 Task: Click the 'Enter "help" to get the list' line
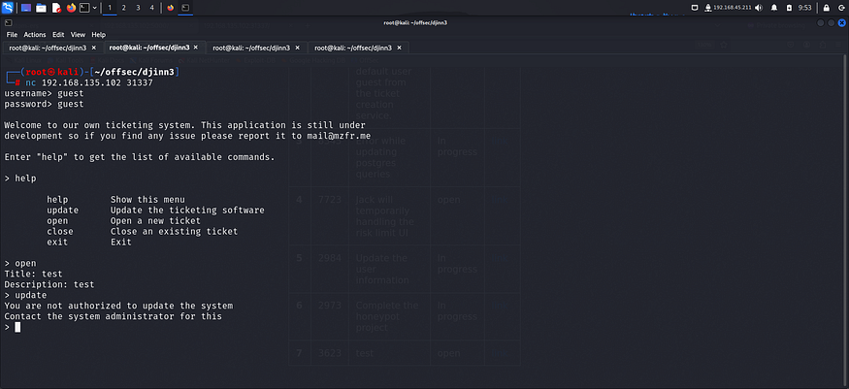(140, 157)
